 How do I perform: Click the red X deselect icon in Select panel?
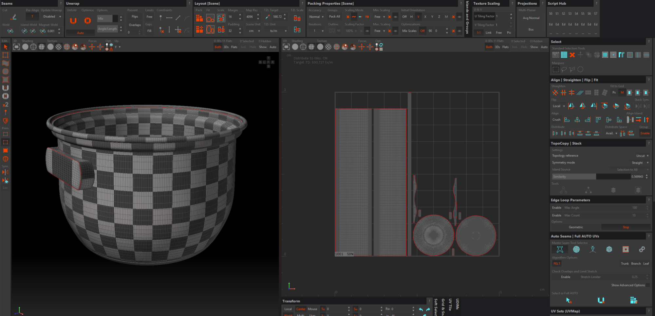coord(572,55)
